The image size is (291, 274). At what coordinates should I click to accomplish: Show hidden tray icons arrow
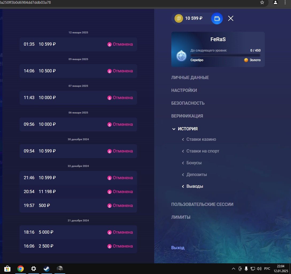234,269
